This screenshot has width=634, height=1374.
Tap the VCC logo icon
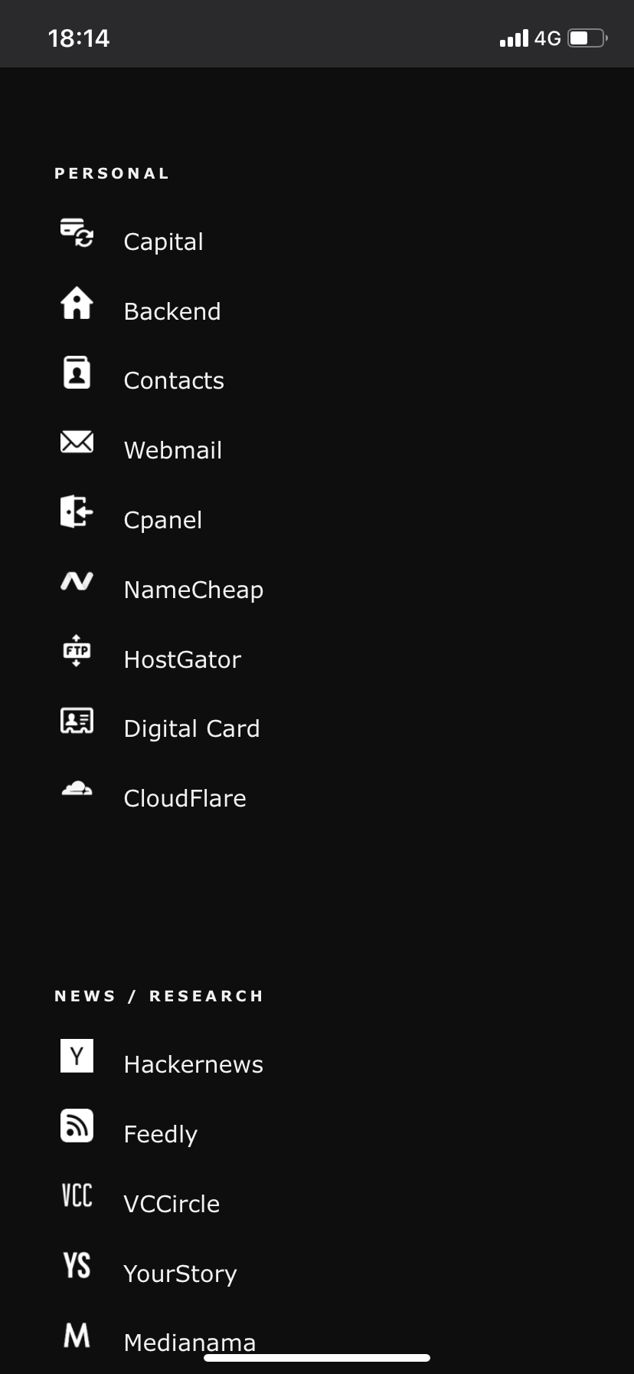pos(77,1195)
